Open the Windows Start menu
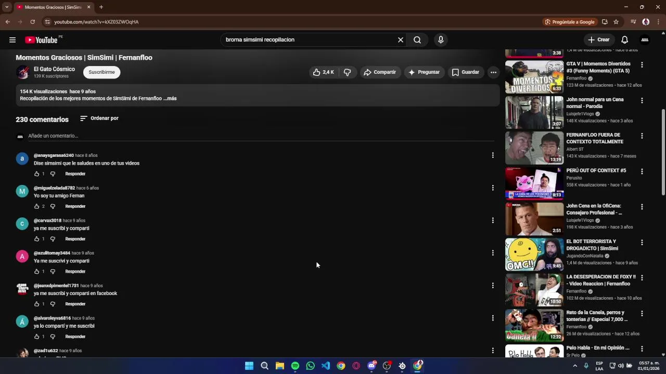 [x=249, y=366]
